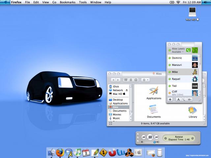Viewport: 211px width, 158px height.
Task: Skip to next track in iTunes
Action: coord(156,137)
